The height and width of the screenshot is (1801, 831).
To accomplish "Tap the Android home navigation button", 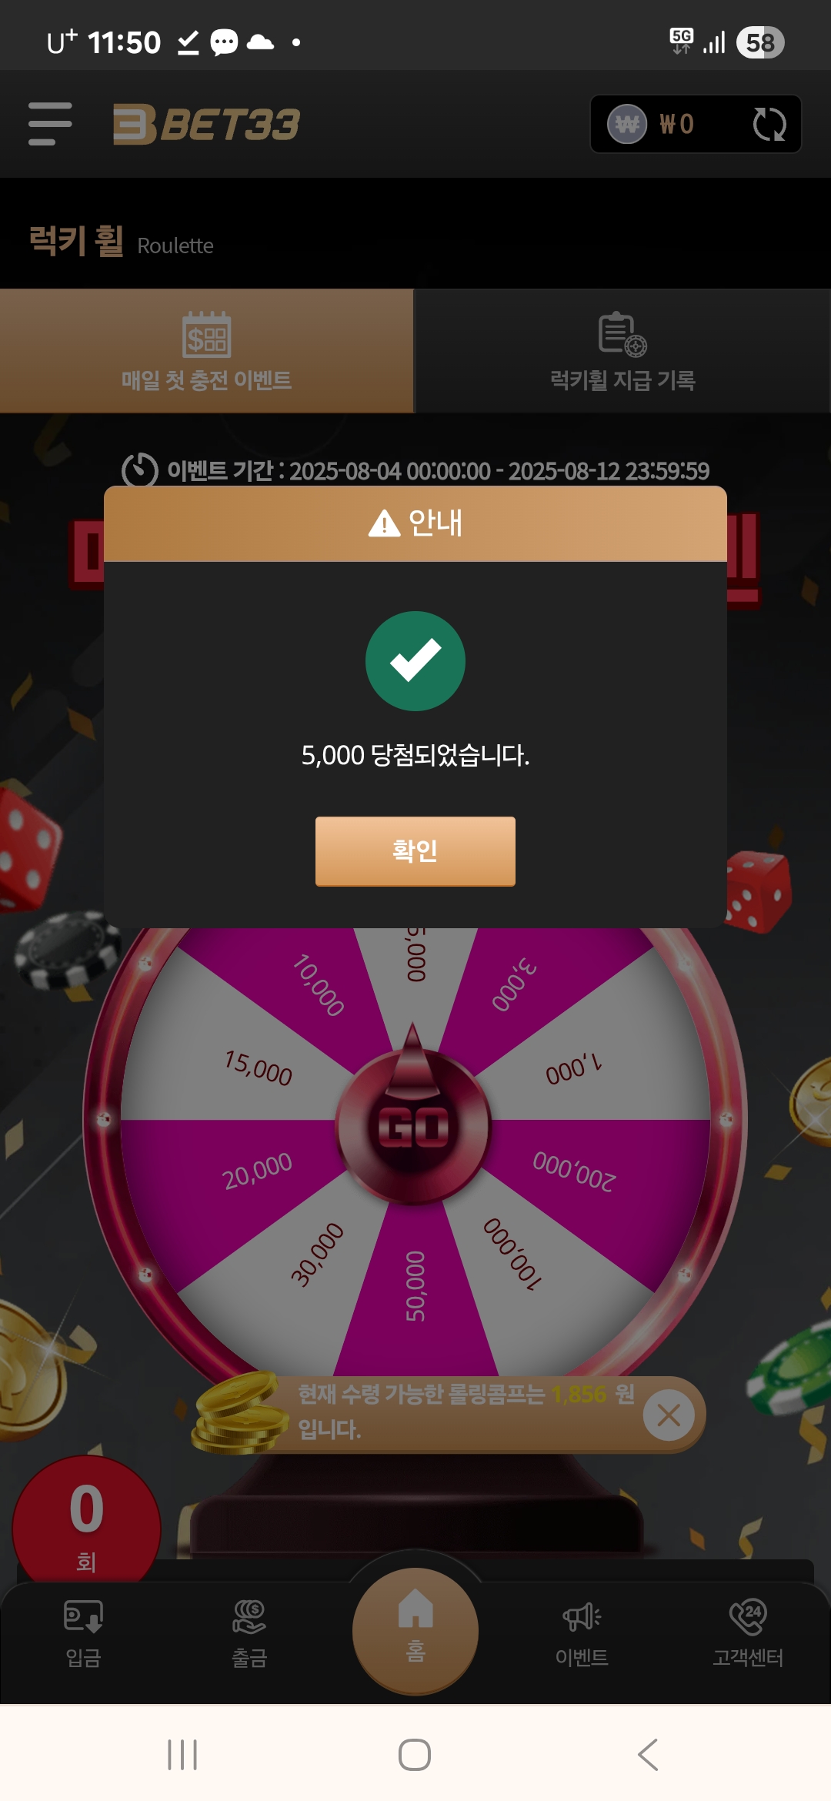I will (415, 1755).
